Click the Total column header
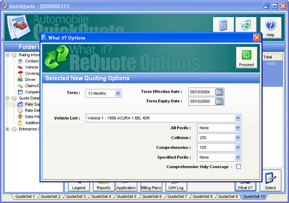Viewport: 289px width, 203px height. coord(272,57)
